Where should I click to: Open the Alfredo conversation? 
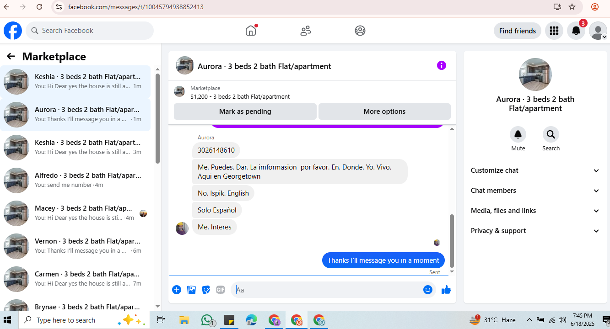76,180
